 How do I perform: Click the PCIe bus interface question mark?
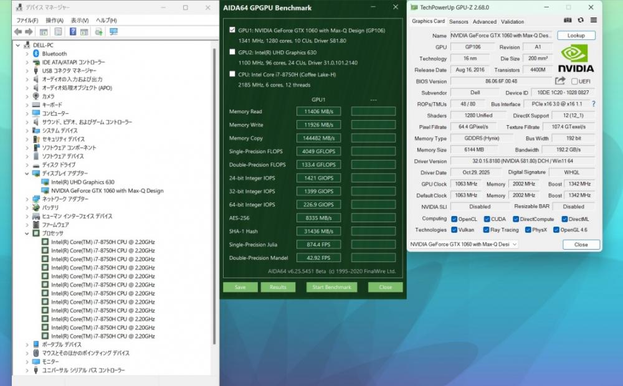pyautogui.click(x=593, y=104)
